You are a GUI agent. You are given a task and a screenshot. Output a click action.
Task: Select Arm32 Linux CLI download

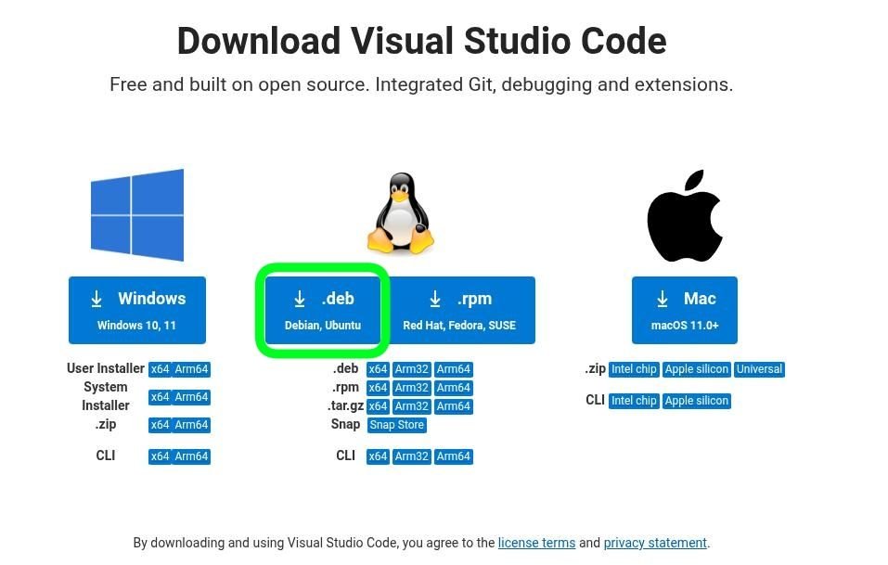[x=411, y=456]
